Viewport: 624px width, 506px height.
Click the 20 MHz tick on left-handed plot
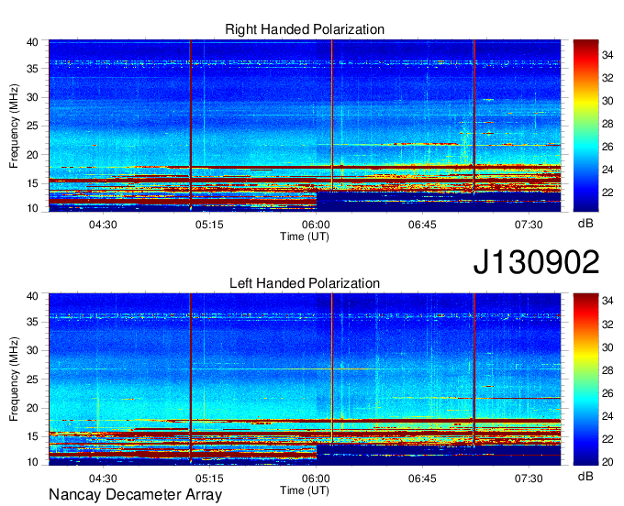33,408
